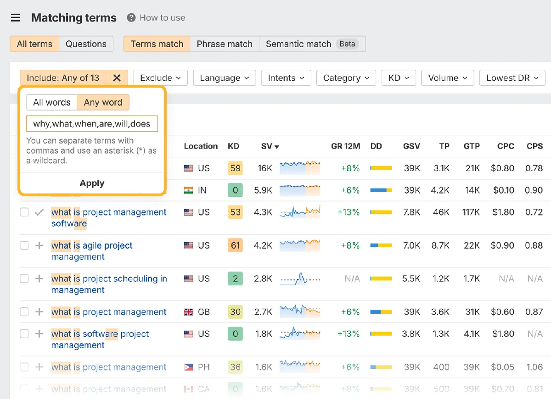Tick checkbox in the GB project management row
Screen dimensions: 551x399
(x=24, y=312)
